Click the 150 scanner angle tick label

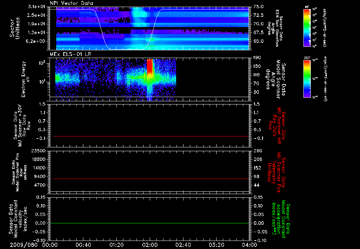click(257, 66)
